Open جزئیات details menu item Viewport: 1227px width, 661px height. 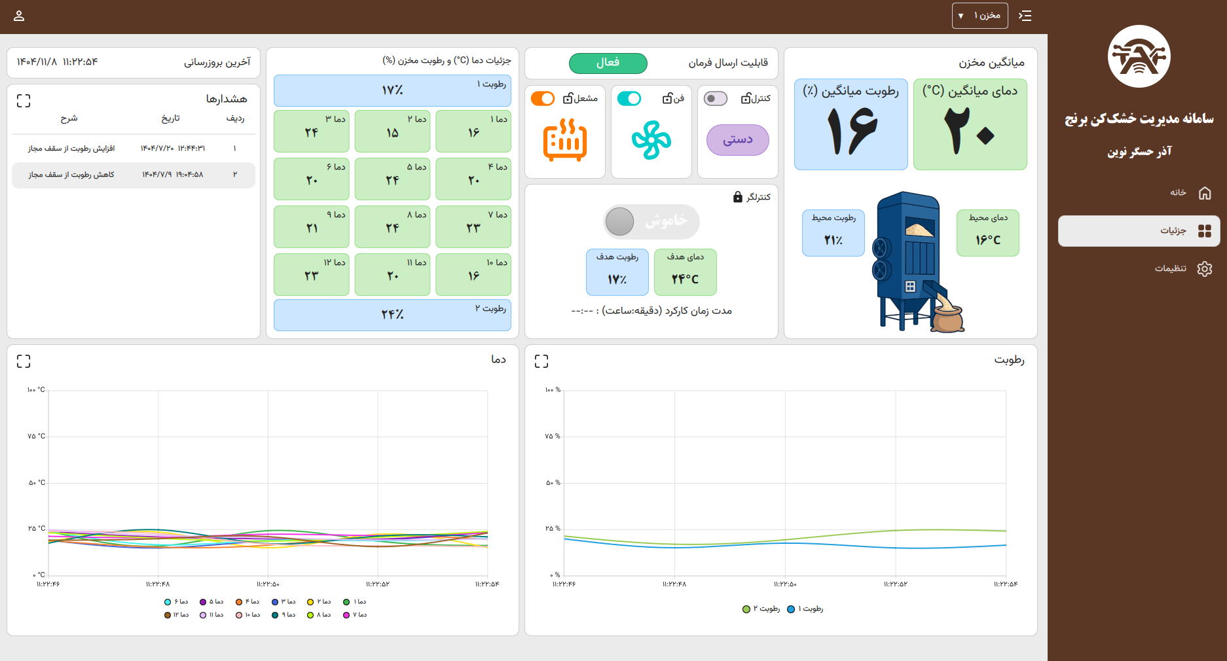pyautogui.click(x=1139, y=230)
